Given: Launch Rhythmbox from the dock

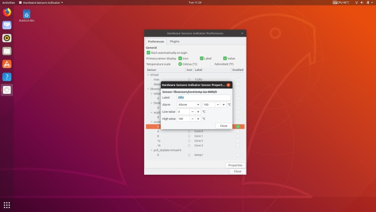Looking at the screenshot, I should pos(7,38).
